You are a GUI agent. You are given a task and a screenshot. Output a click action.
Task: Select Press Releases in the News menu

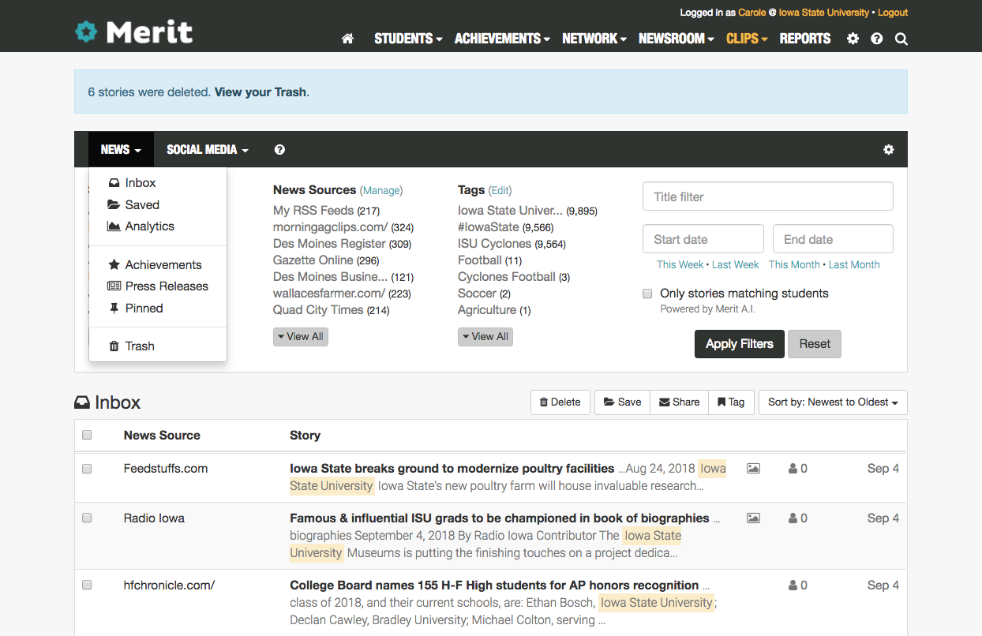pyautogui.click(x=158, y=286)
